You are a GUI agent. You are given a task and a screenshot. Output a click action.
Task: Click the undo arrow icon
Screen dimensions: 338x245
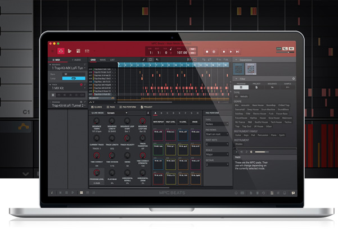(x=204, y=60)
